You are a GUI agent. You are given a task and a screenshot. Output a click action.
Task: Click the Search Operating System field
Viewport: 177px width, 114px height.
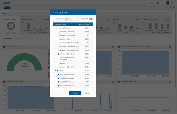(x=65, y=19)
